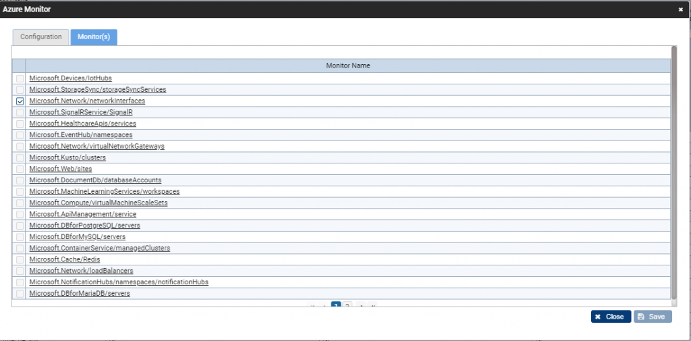The height and width of the screenshot is (341, 691).
Task: Tick the virtualMachineScaleSets checkbox
Action: click(20, 203)
